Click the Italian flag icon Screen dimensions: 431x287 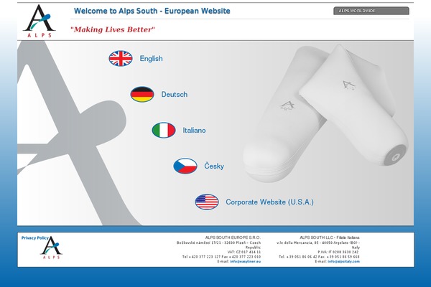(164, 130)
